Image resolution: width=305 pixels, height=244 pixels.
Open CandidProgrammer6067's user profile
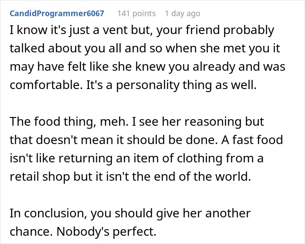[x=57, y=14]
